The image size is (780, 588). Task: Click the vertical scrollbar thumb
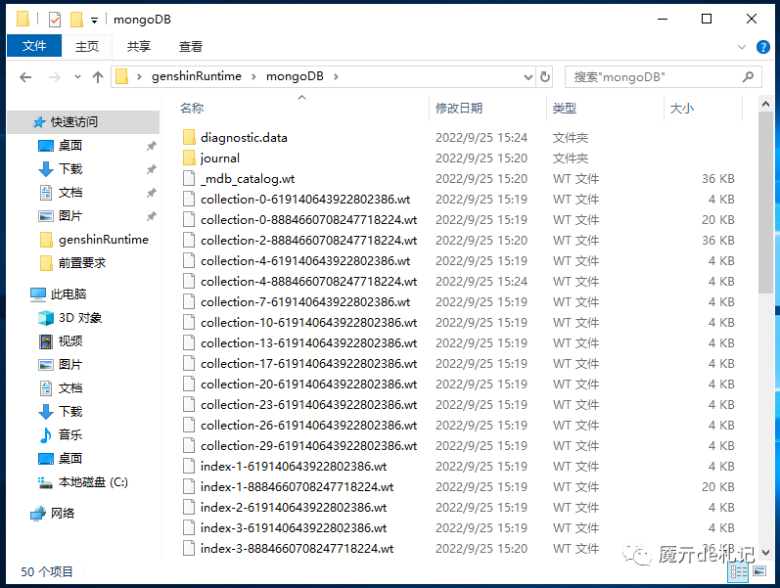[765, 203]
